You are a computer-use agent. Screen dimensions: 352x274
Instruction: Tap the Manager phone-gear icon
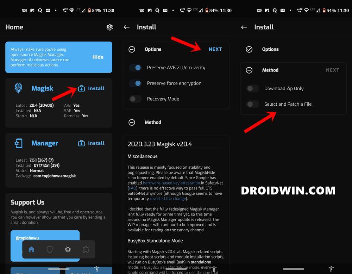coord(18,143)
